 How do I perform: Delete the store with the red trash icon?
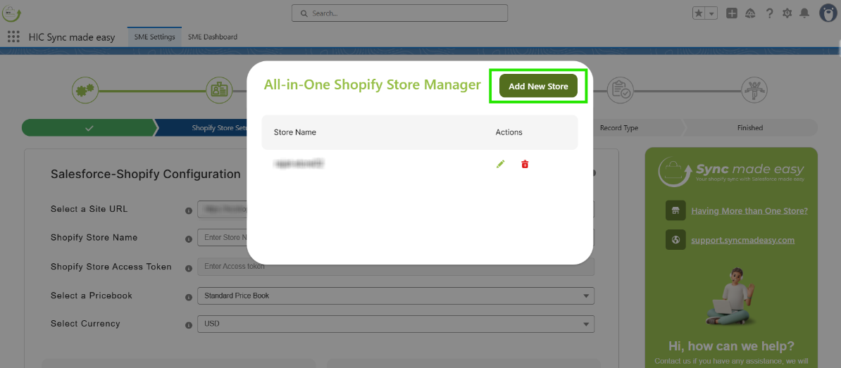pyautogui.click(x=525, y=165)
